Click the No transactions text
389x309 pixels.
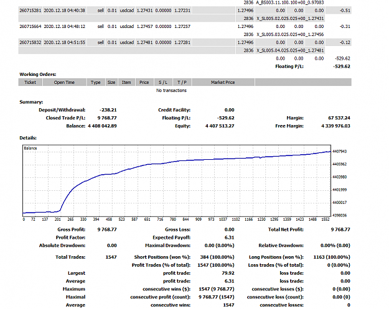pyautogui.click(x=171, y=90)
